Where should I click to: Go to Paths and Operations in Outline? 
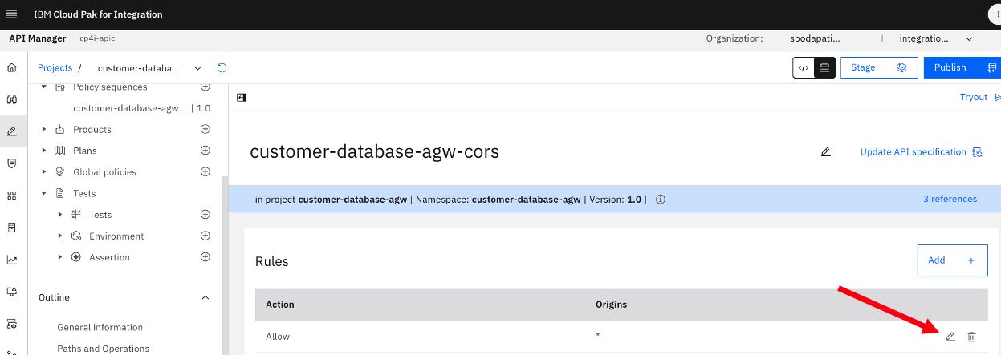pos(104,349)
